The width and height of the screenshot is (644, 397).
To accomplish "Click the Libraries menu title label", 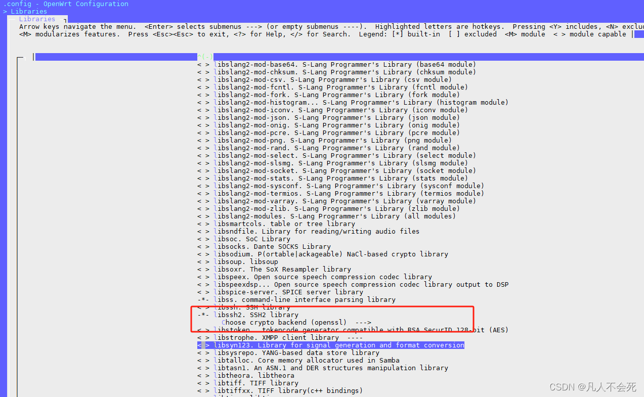I will (x=37, y=19).
